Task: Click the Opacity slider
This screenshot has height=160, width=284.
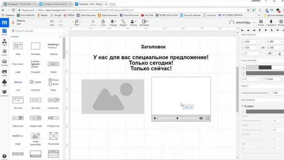Action: tap(256, 93)
